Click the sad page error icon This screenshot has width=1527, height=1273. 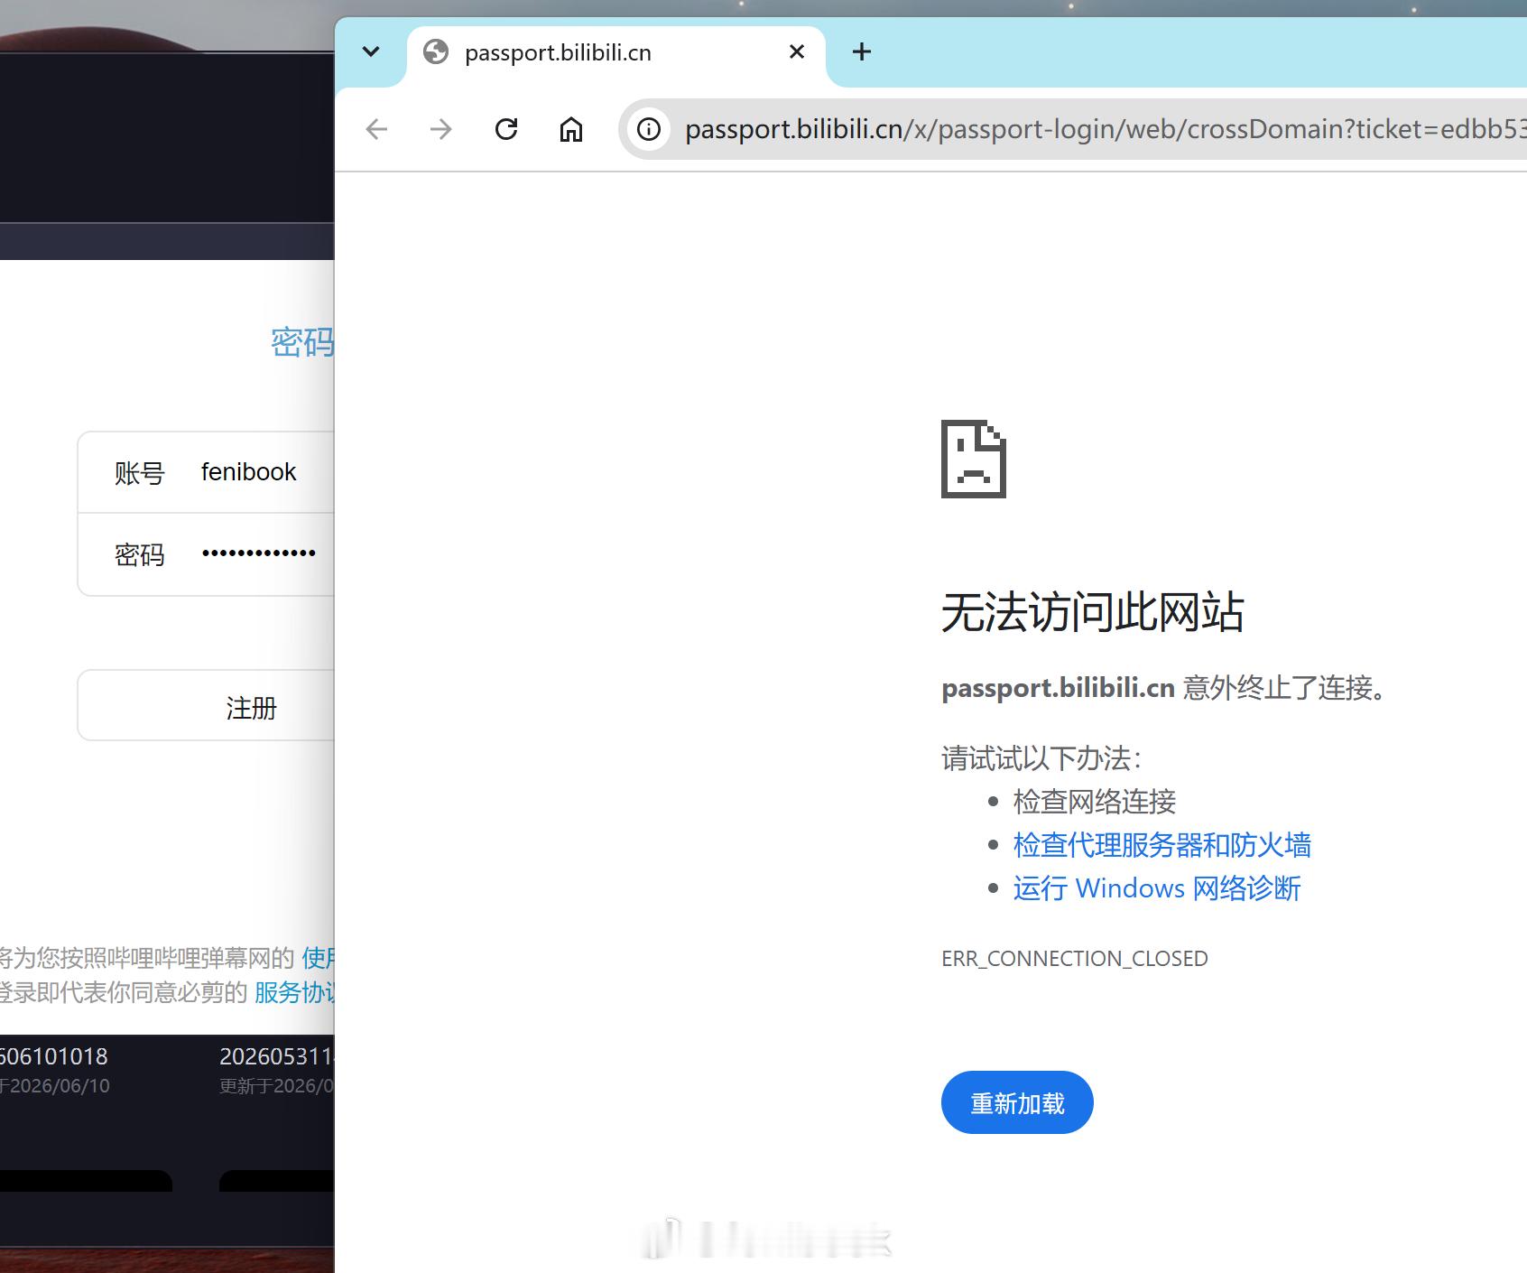974,459
